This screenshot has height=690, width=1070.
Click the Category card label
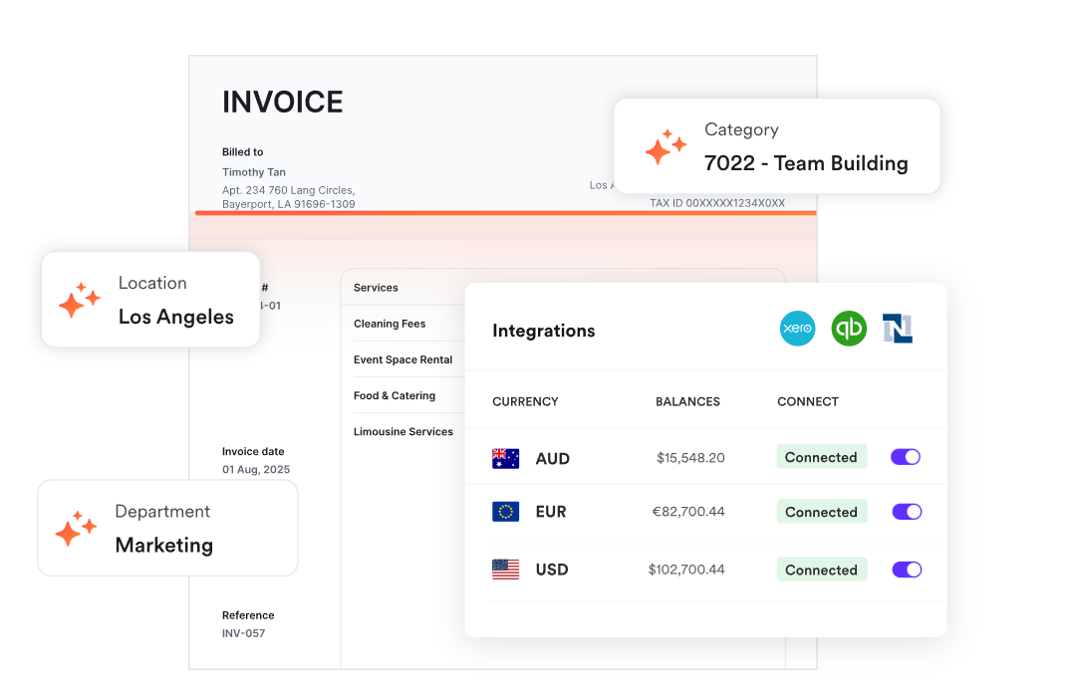coord(741,129)
